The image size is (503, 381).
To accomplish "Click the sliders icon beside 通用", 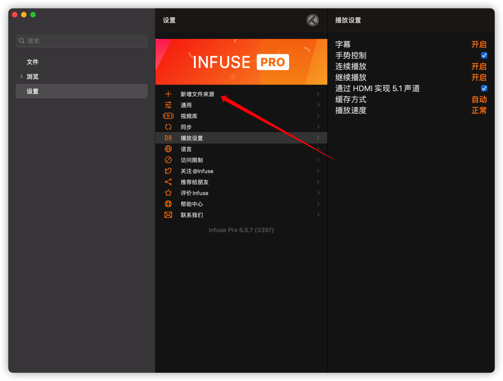I will tap(168, 105).
